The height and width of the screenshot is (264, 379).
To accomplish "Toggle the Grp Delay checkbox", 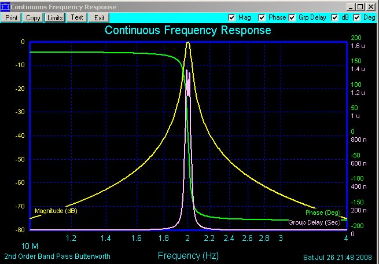I will tap(292, 17).
